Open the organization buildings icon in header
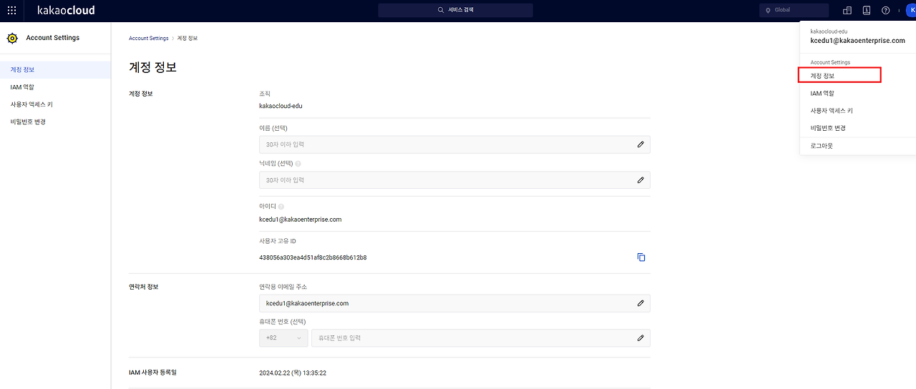This screenshot has height=389, width=916. [x=847, y=11]
